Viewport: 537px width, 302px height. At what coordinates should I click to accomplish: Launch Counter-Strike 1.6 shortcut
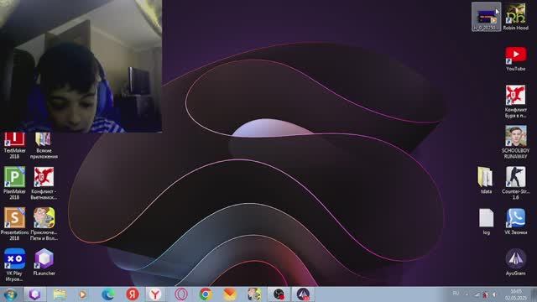click(515, 183)
